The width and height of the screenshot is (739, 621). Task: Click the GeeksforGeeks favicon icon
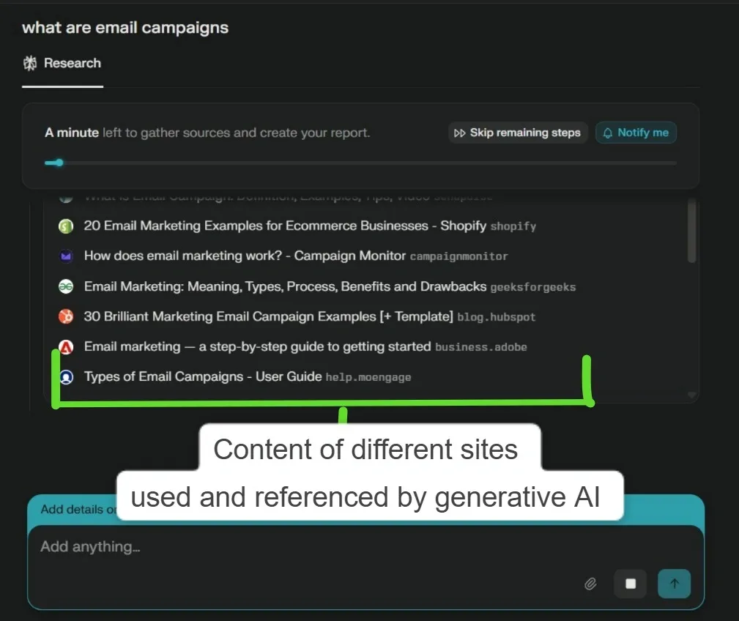click(x=66, y=286)
